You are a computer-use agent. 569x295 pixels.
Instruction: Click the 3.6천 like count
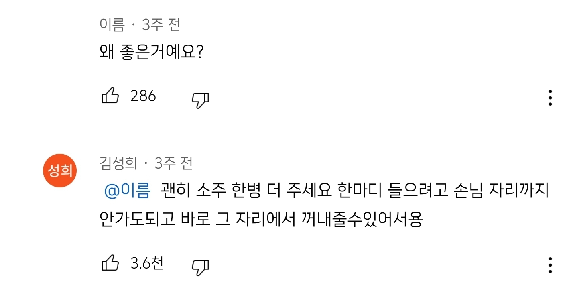tap(147, 263)
